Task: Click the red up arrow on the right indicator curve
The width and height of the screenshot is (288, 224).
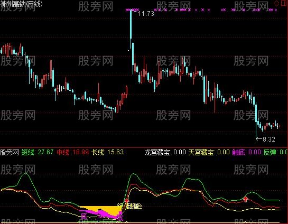Action: (246, 199)
